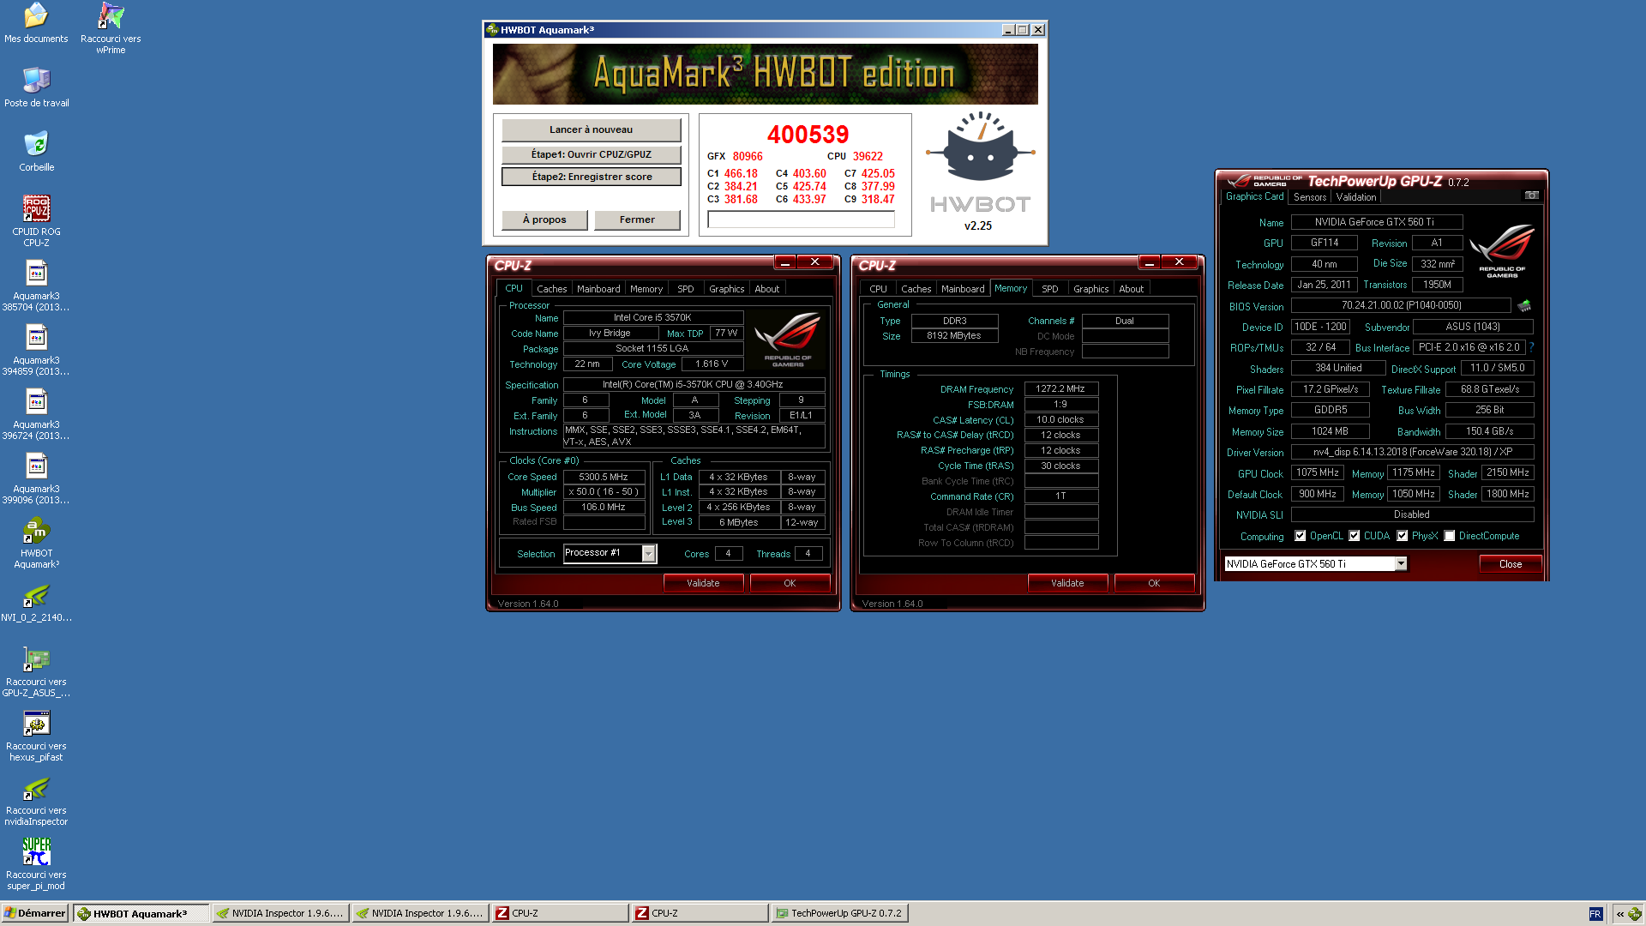
Task: Open the Corbeille recycle bin
Action: point(36,152)
